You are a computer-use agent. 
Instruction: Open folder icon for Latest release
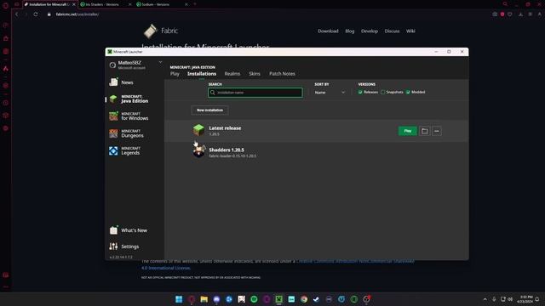point(424,131)
